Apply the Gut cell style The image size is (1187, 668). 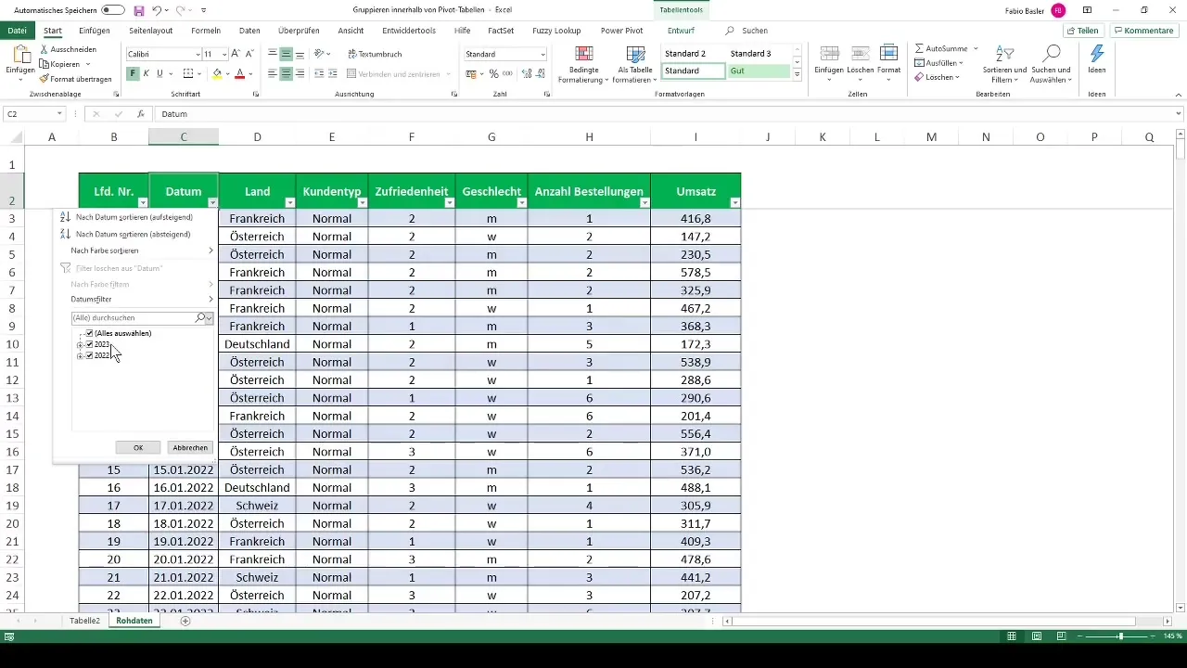point(759,71)
